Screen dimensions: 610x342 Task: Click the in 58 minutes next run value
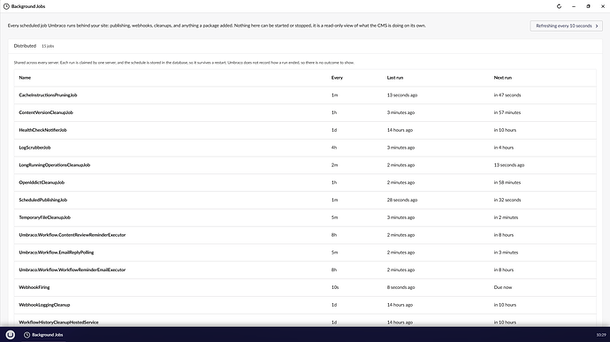(507, 182)
